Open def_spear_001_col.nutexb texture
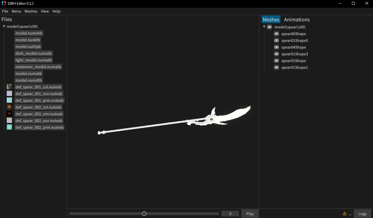 coord(39,87)
